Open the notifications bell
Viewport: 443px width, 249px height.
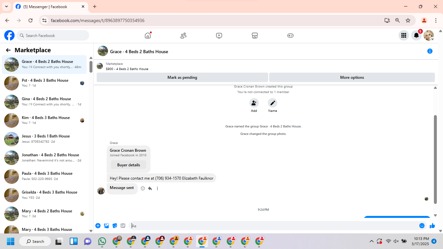point(416,35)
